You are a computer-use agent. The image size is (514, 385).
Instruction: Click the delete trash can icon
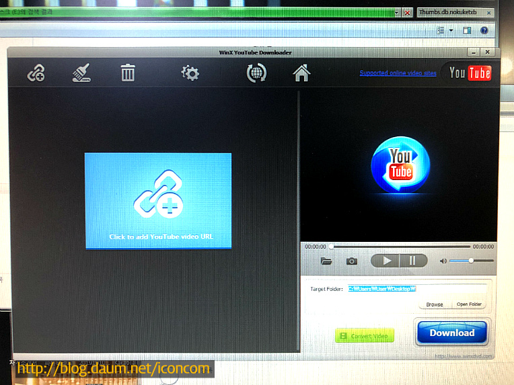(128, 73)
